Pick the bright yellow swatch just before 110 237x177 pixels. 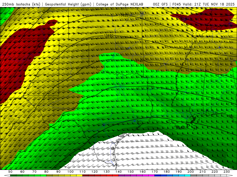tap(79, 175)
